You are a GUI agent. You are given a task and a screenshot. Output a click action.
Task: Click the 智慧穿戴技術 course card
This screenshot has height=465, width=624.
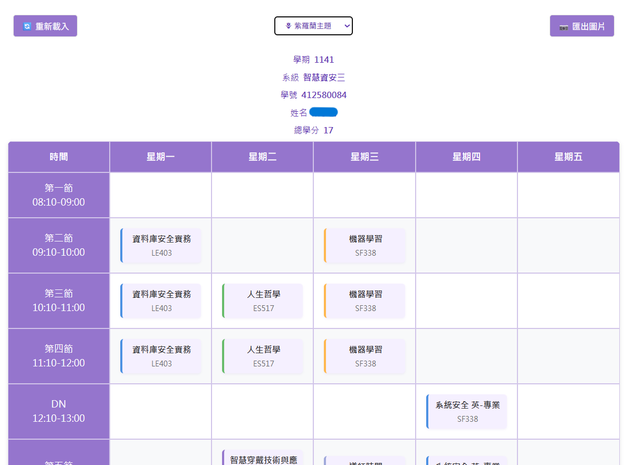(x=263, y=459)
